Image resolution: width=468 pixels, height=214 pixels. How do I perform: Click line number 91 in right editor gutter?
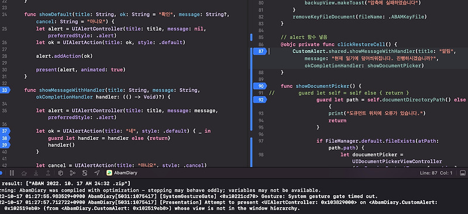coord(261,93)
